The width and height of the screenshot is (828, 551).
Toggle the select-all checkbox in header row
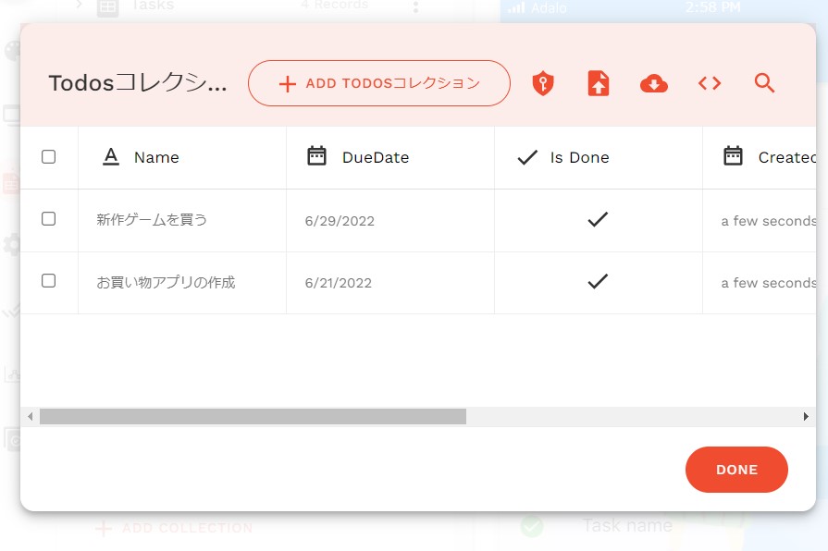49,157
